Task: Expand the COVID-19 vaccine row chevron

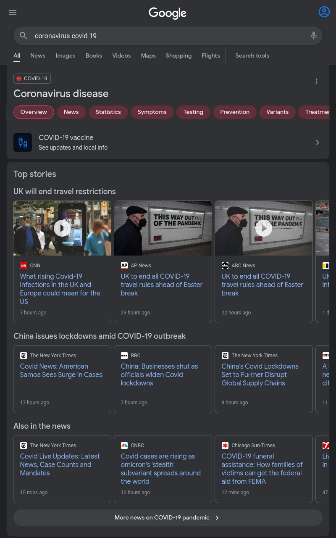Action: coord(318,142)
